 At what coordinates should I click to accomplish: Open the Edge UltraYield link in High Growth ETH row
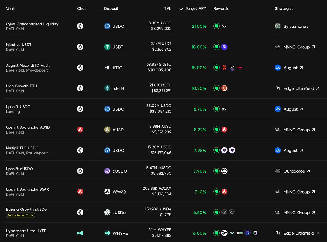(301, 88)
